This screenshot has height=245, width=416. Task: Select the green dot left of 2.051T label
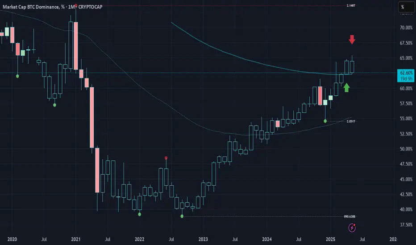click(325, 121)
